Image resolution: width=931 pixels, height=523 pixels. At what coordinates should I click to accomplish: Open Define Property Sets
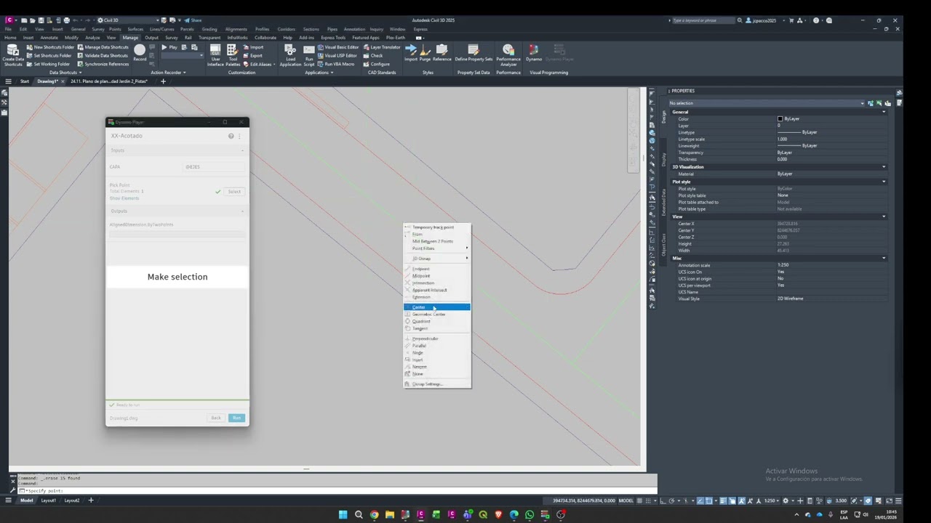point(474,52)
